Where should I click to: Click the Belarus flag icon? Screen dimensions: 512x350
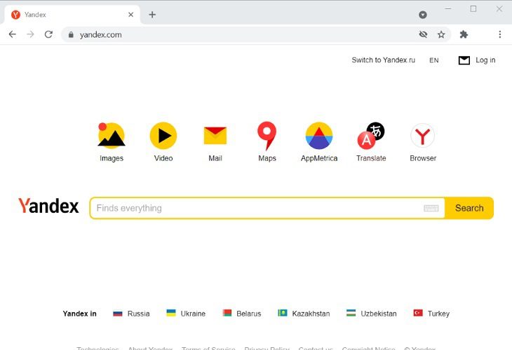(x=227, y=313)
